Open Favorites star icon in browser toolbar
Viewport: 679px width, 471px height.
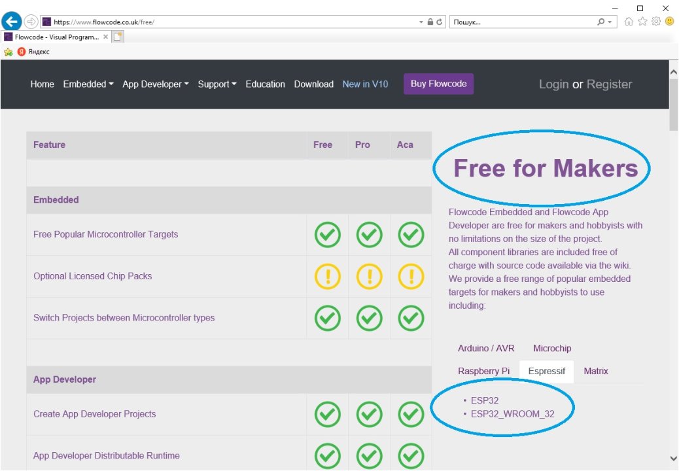[642, 21]
